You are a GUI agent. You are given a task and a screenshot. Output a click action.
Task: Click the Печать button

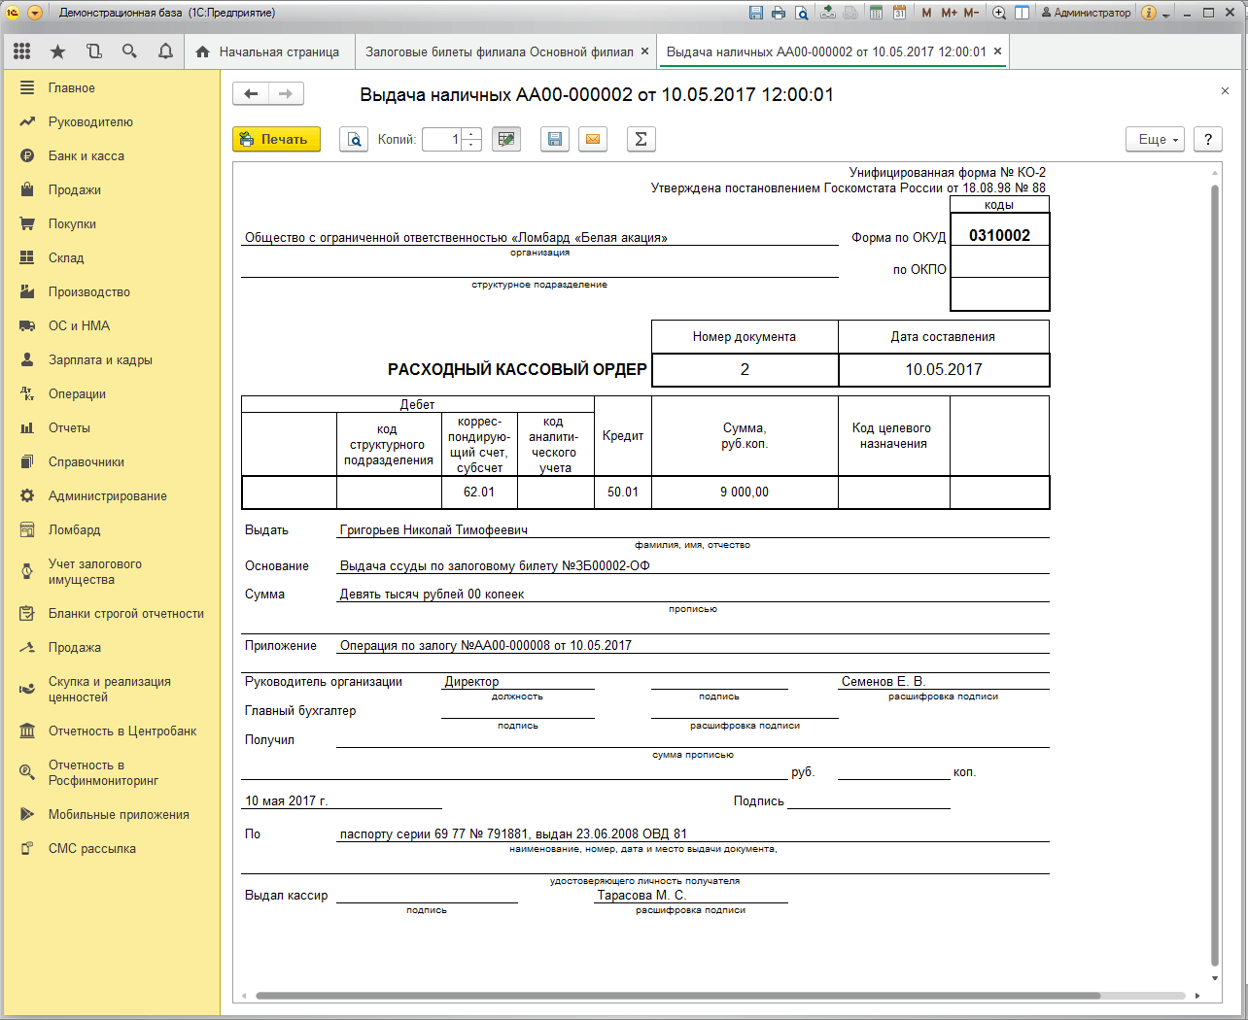(x=276, y=139)
